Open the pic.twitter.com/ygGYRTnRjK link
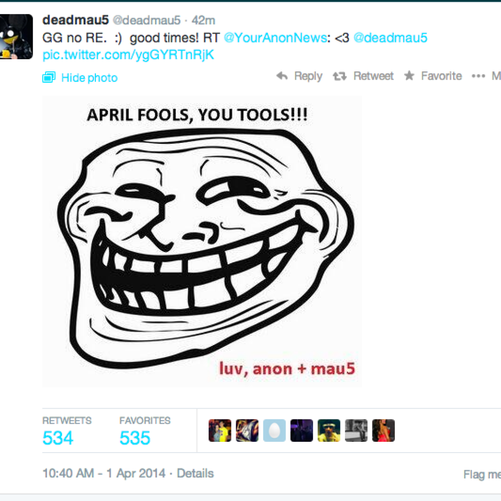The height and width of the screenshot is (501, 501). coord(128,55)
